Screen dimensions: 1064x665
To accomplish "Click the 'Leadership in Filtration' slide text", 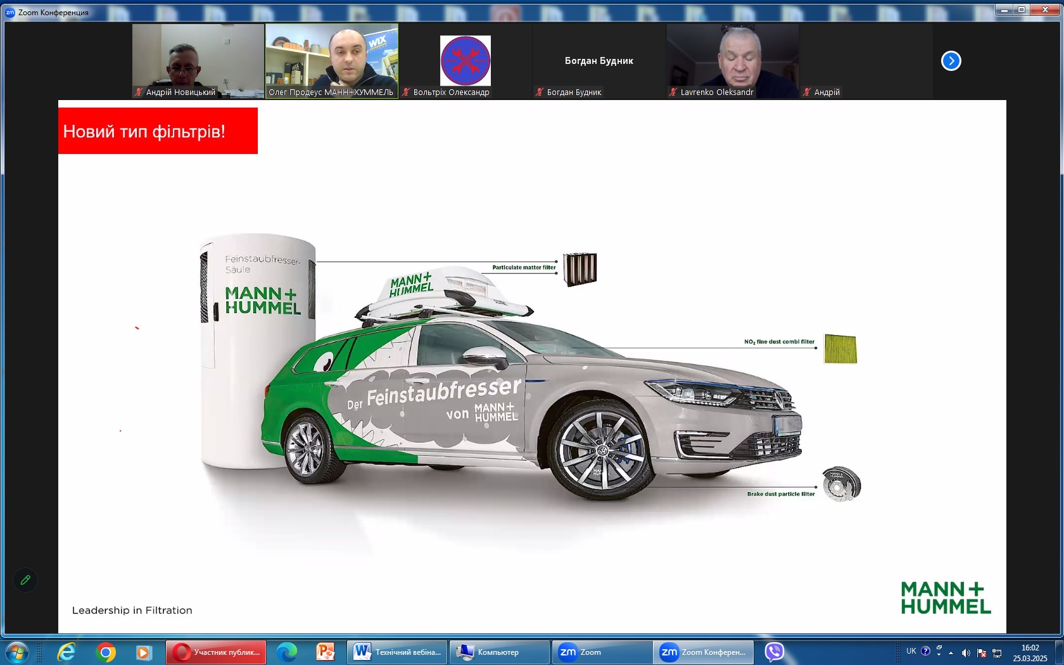I will (132, 610).
